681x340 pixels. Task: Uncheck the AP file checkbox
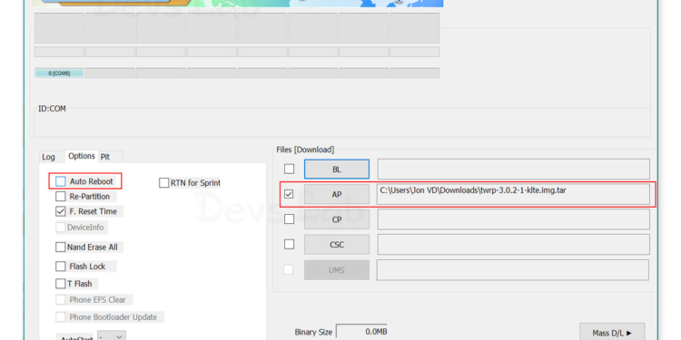point(289,194)
